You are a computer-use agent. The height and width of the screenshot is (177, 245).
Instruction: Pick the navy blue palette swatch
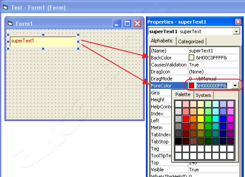tap(223, 134)
